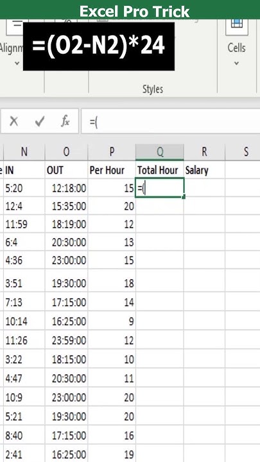
Task: Select column R header
Action: click(x=204, y=152)
